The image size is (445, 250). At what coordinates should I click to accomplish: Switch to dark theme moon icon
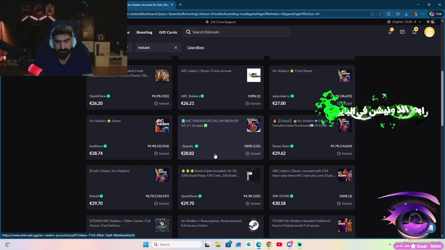coord(432,22)
